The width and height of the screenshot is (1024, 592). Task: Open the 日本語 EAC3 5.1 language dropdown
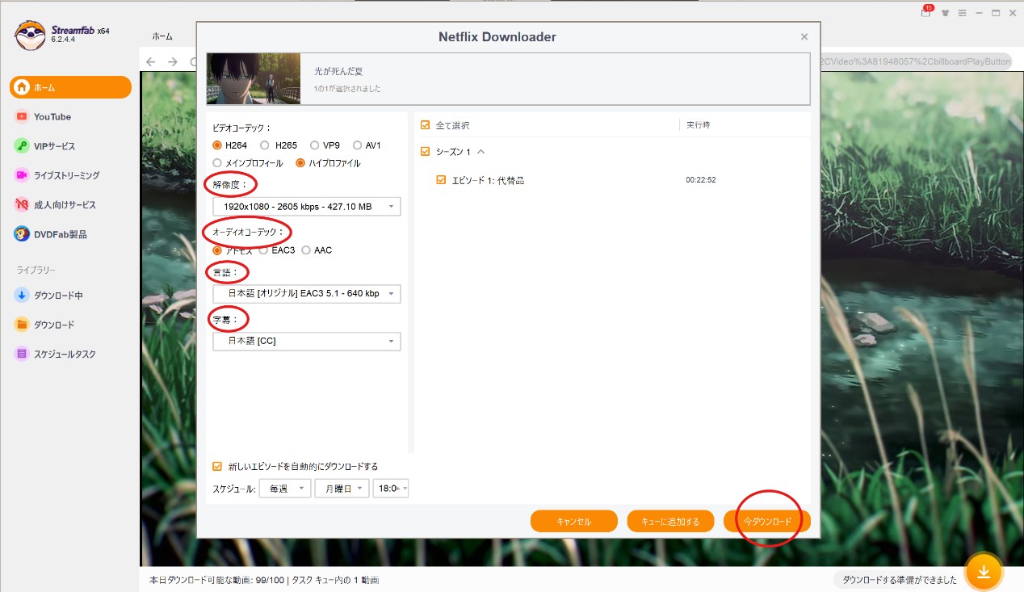[307, 294]
